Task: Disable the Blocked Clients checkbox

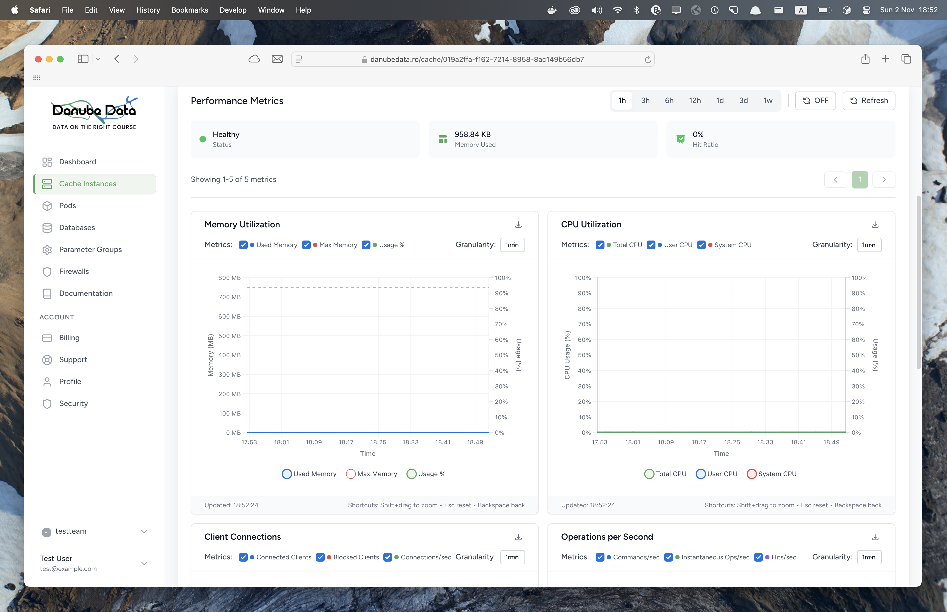Action: [320, 557]
